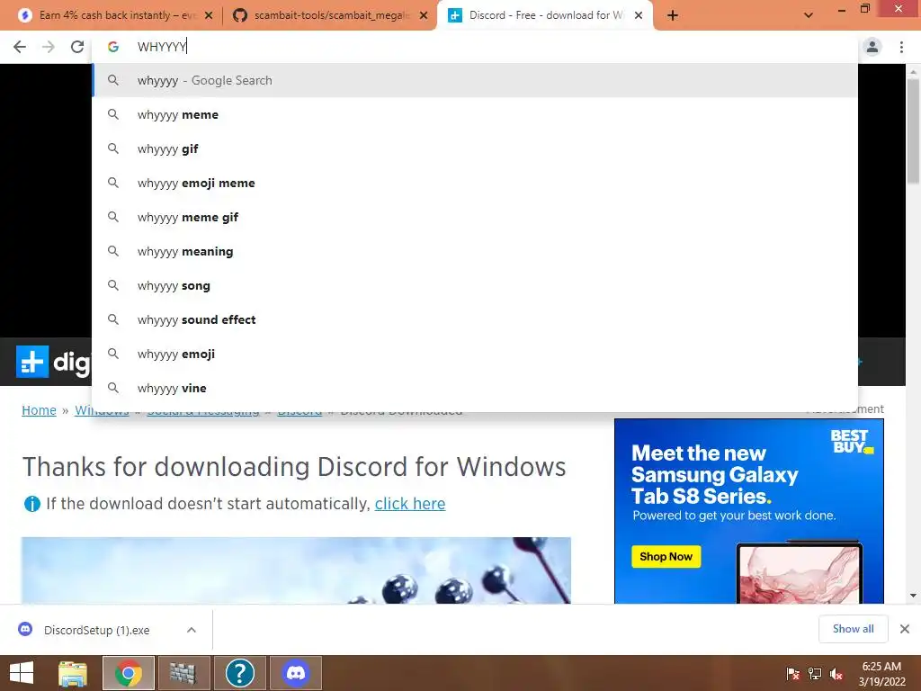921x691 pixels.
Task: Click the Chrome taskbar icon
Action: click(129, 673)
